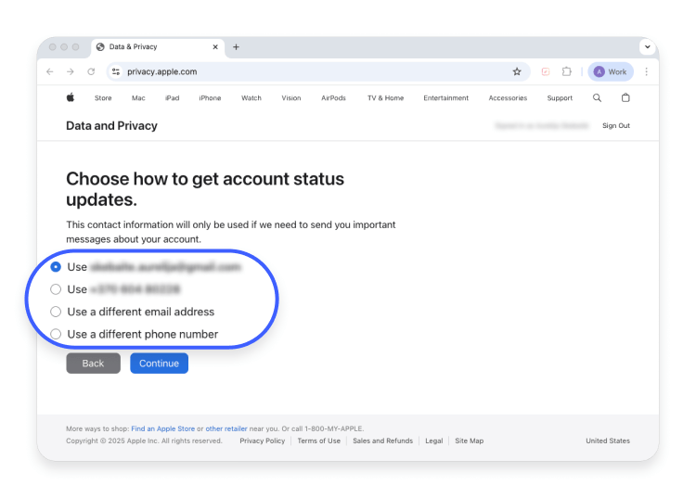This screenshot has height=498, width=696.
Task: Close the Data & Privacy tab
Action: pyautogui.click(x=215, y=46)
